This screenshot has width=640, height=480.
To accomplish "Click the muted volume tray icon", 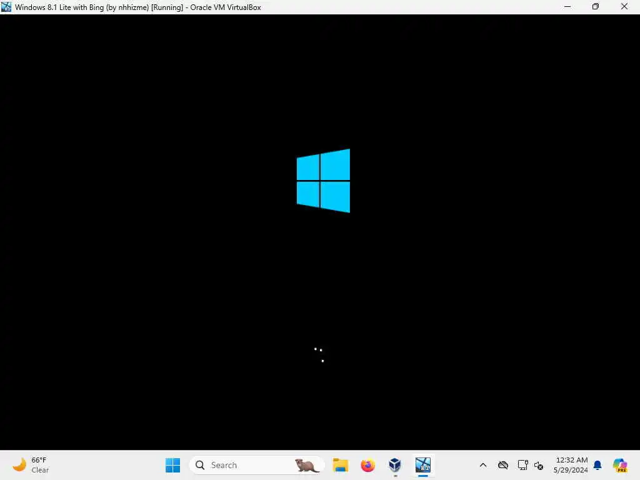I will tap(538, 465).
